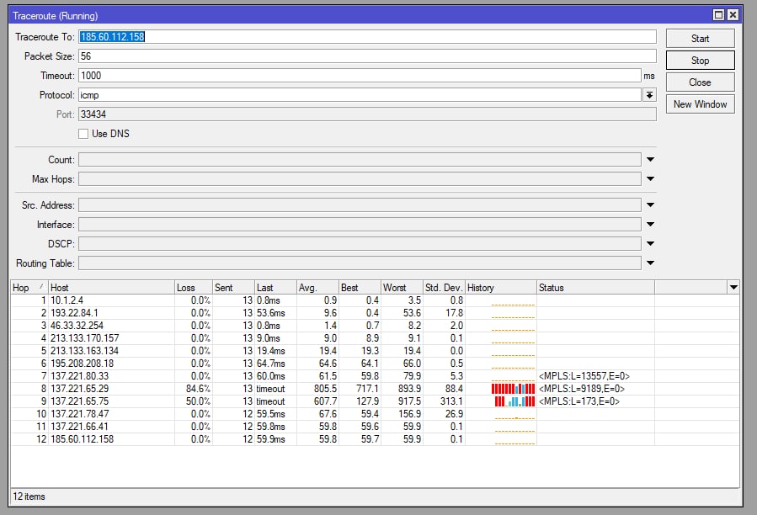Click the Protocol field showing icmp

point(360,95)
